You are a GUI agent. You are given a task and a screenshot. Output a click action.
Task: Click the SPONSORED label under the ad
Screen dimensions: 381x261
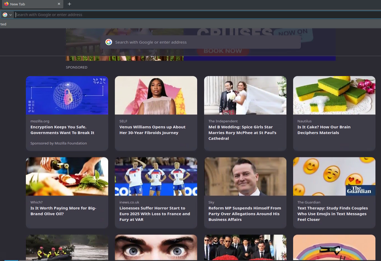[76, 67]
